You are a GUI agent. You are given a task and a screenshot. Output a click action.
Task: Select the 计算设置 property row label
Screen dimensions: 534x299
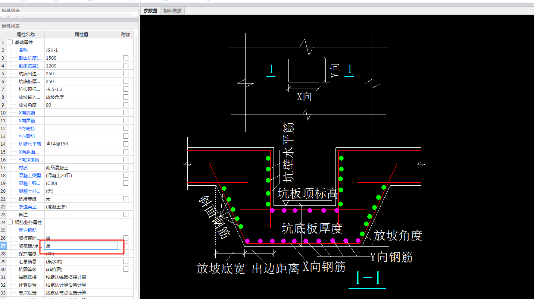click(x=28, y=285)
